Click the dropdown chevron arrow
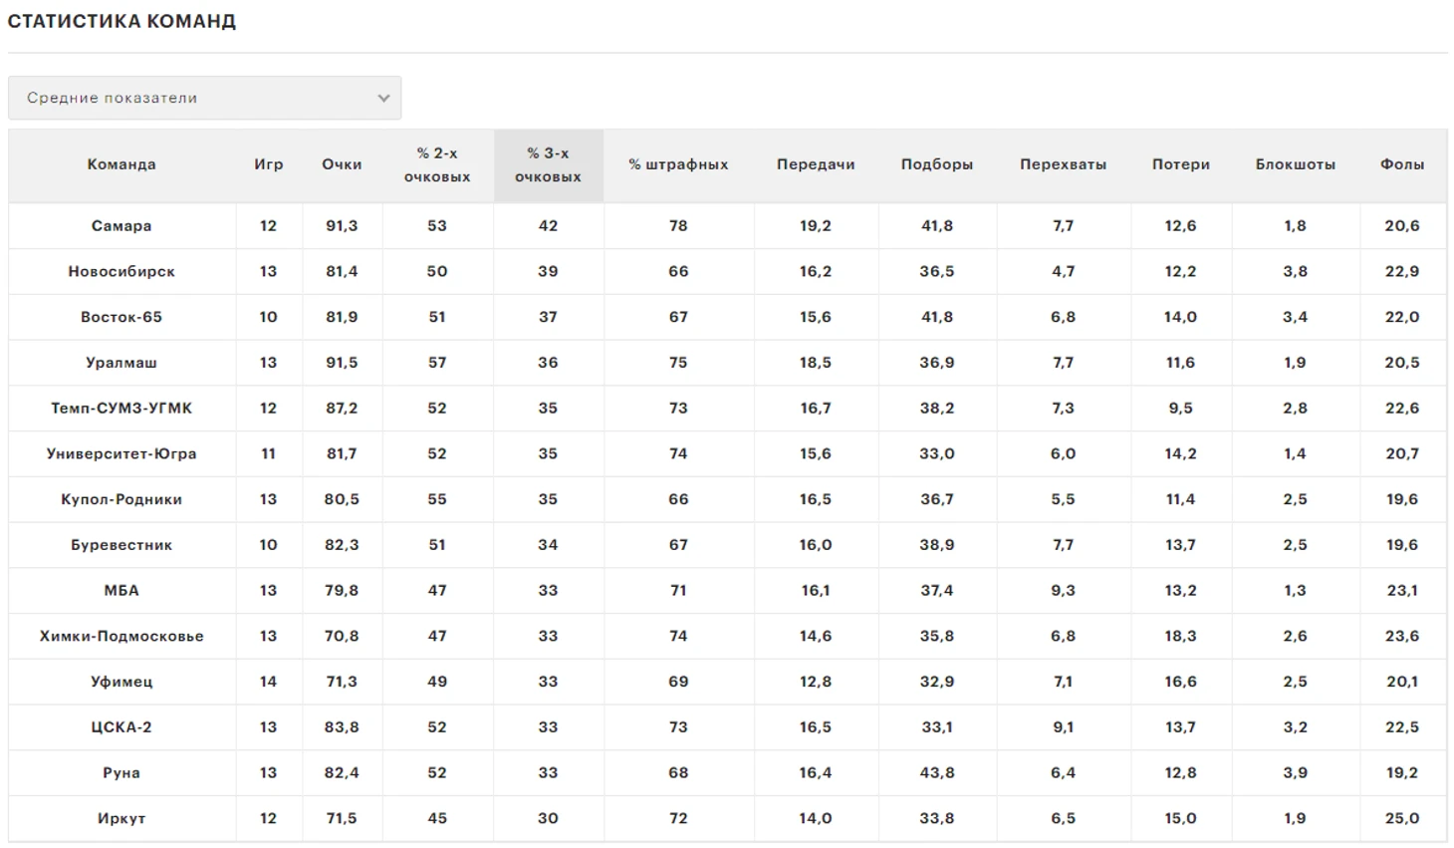 (383, 98)
